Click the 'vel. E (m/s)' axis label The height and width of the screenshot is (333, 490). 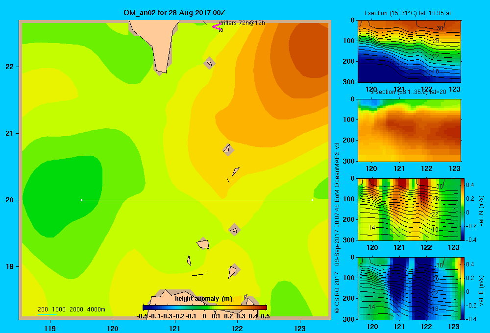point(481,290)
